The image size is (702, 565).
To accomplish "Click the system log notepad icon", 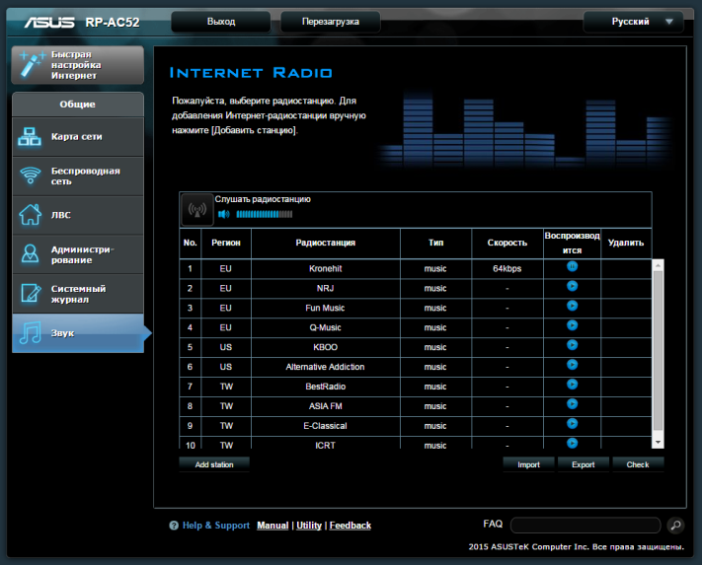I will (x=30, y=293).
